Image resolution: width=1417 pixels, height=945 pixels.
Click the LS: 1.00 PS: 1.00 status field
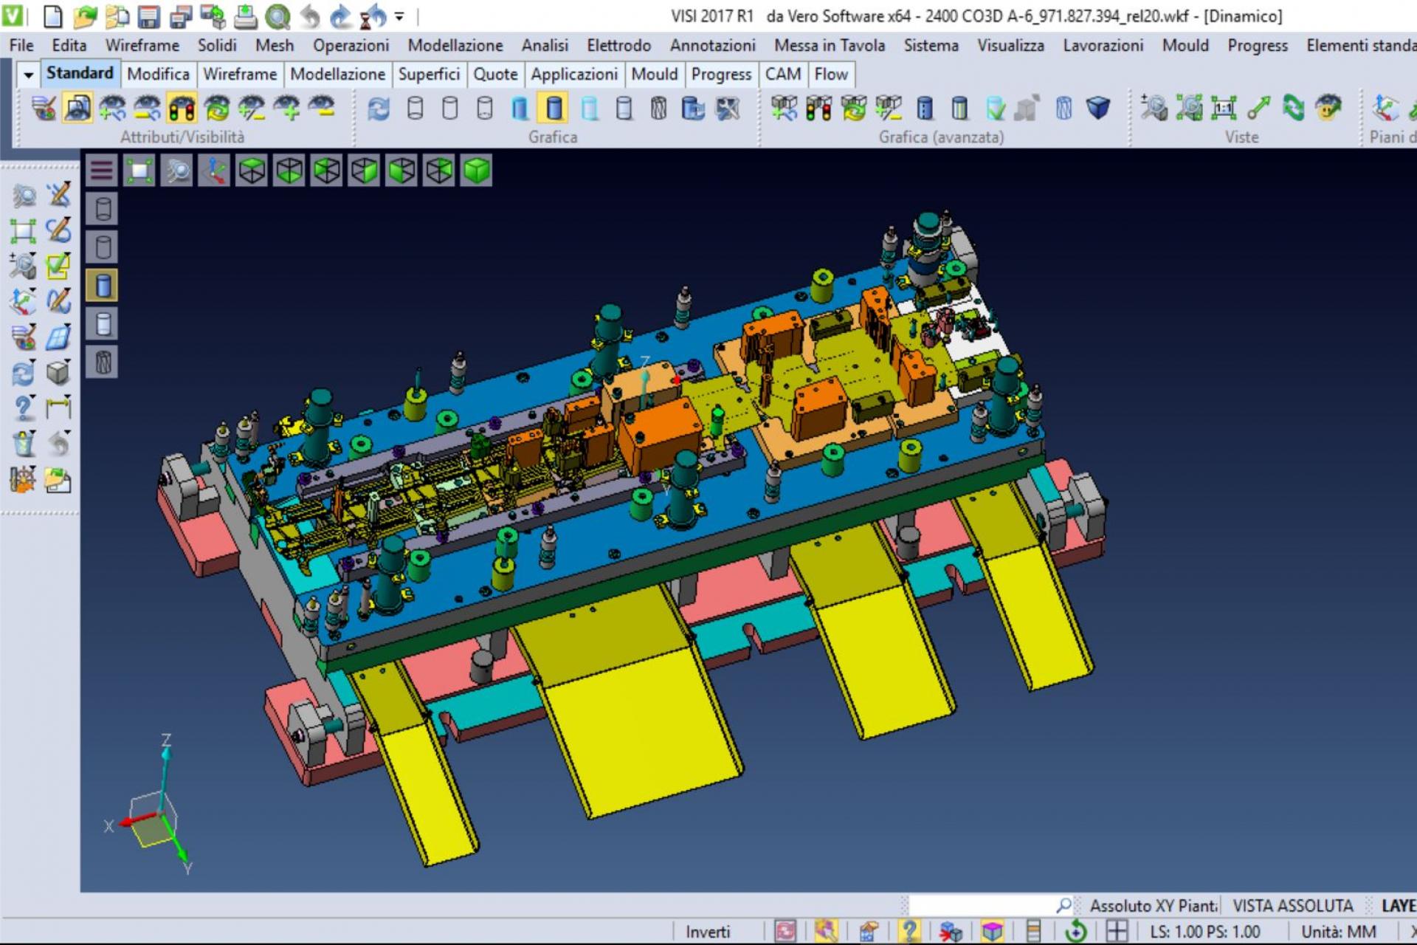[x=1204, y=932]
